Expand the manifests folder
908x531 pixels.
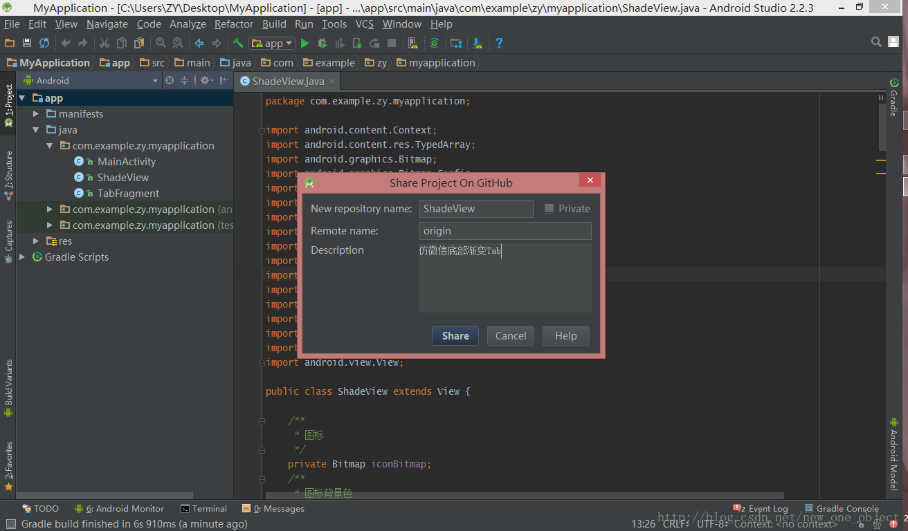(36, 114)
